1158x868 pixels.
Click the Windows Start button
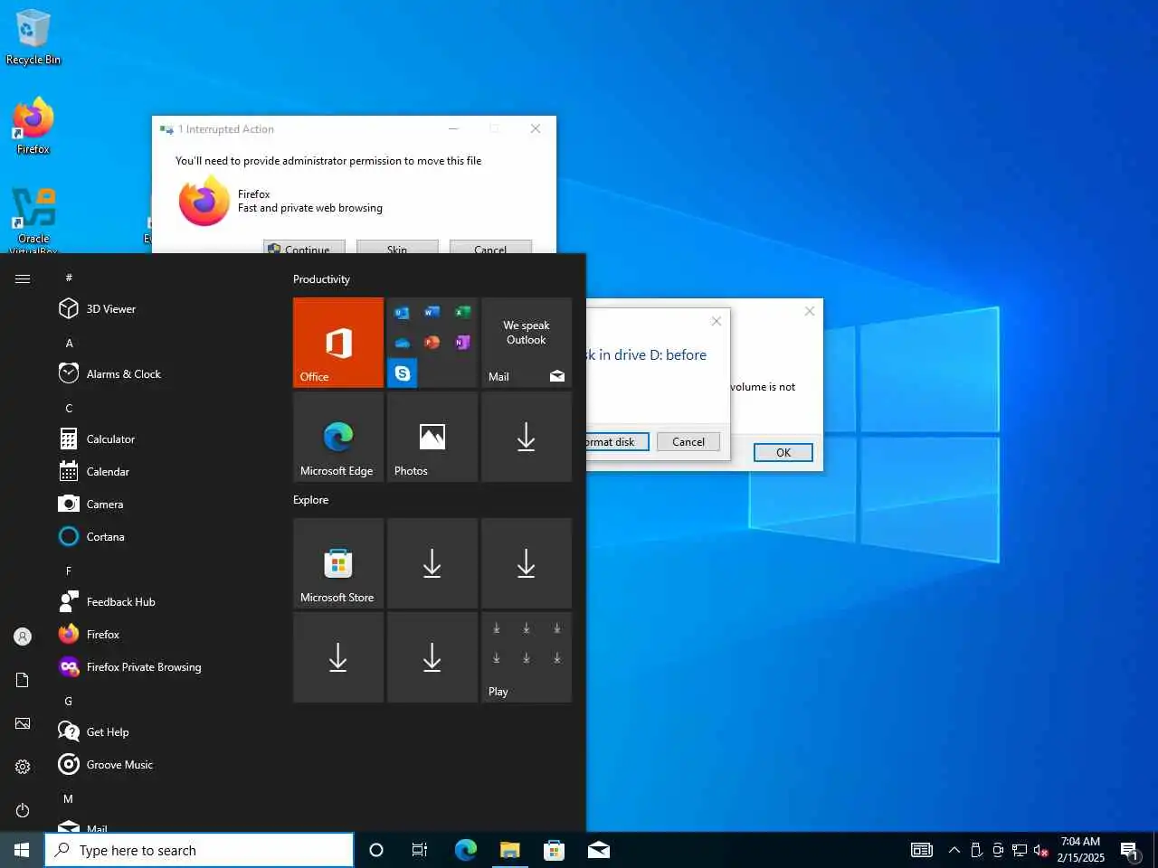22,850
